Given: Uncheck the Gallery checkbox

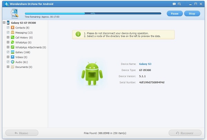Looking at the screenshot, I should click(x=8, y=52).
